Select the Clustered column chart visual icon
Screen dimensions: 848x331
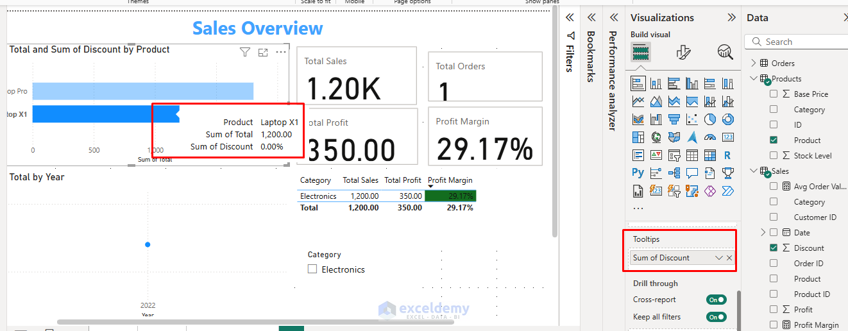tap(692, 83)
